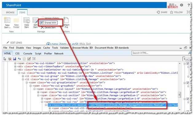
Task: Expand the ribboninstruction span node
Action: pyautogui.click(x=15, y=63)
